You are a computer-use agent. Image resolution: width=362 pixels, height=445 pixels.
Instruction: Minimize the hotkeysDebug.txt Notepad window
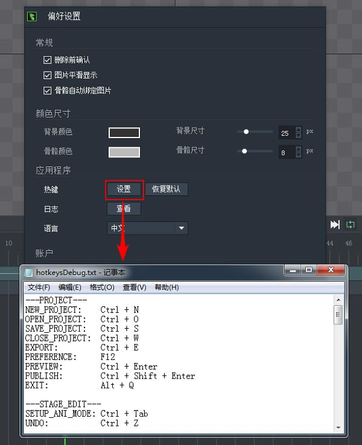(293, 270)
